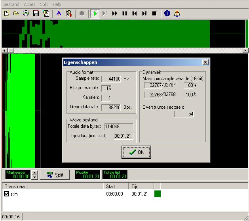Click the blue A auto-split icon
Screen dimensions: 249x221
(59, 13)
